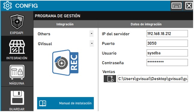The height and width of the screenshot is (112, 194).
Task: Click the Datos de integración header
Action: [146, 24]
